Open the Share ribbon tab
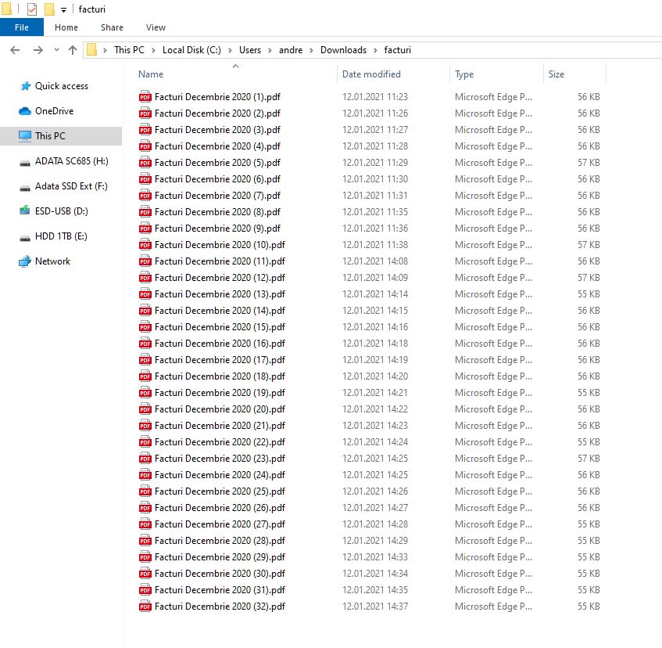The image size is (662, 648). (112, 27)
